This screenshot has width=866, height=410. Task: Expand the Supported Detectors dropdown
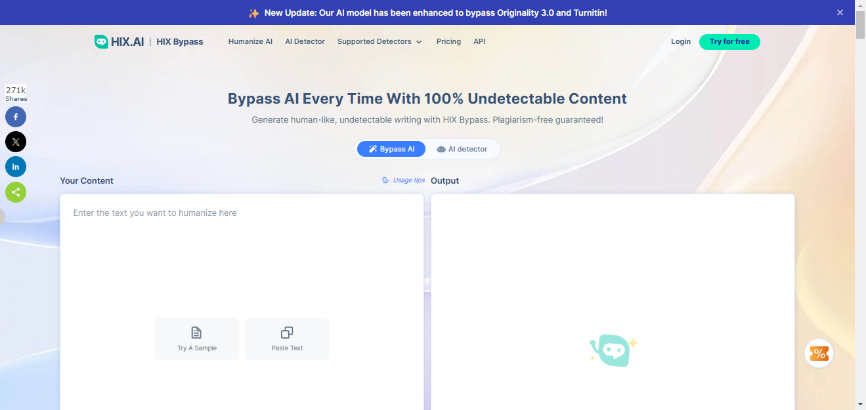(x=379, y=41)
